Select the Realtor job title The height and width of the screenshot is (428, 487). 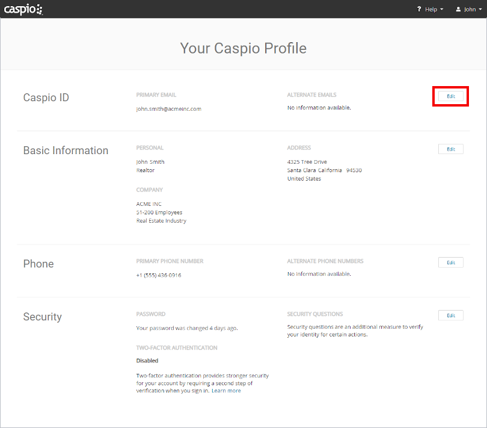coord(145,170)
